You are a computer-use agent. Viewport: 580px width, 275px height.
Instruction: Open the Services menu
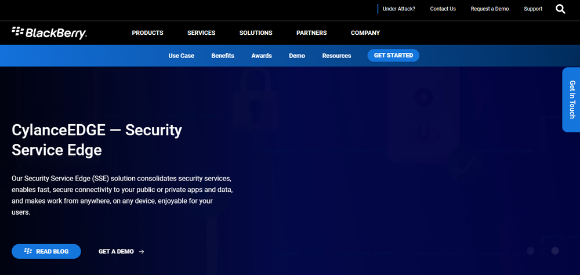click(201, 33)
